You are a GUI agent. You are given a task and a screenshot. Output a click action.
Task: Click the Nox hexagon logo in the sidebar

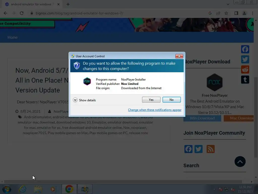tap(215, 82)
